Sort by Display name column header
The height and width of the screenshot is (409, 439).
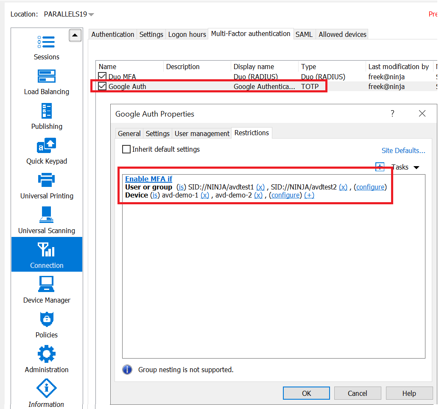click(x=265, y=67)
